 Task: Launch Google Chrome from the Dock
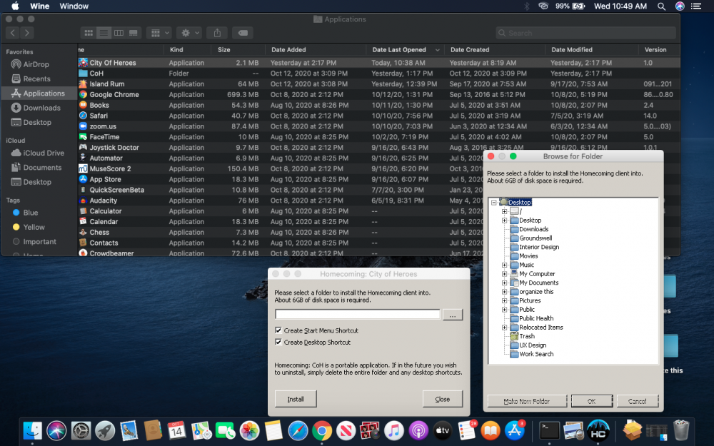321,431
